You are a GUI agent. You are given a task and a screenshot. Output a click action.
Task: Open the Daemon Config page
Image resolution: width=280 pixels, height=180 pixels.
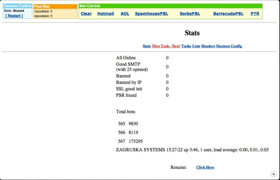pos(229,46)
